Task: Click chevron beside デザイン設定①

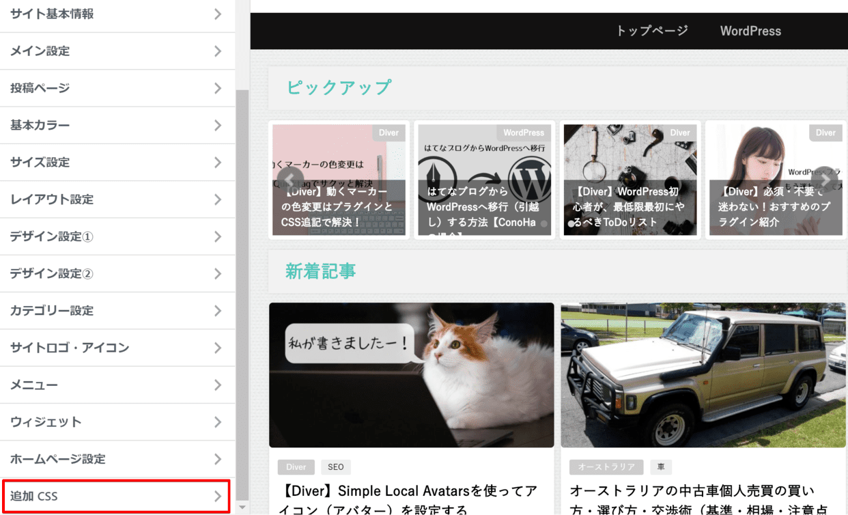Action: point(218,236)
